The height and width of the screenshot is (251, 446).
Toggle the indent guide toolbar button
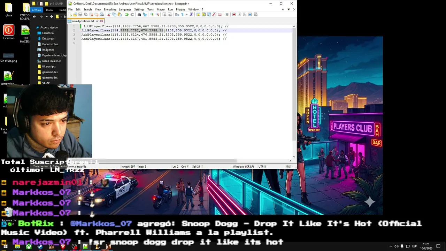point(191,15)
